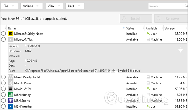The width and height of the screenshot is (188, 110).
Task: Select the Movies & TV radio button
Action: click(x=4, y=89)
